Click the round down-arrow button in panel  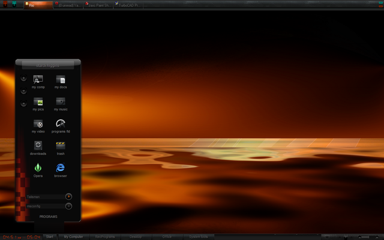click(23, 91)
